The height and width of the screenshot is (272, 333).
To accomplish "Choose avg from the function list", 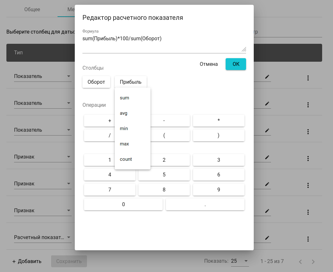I will click(x=124, y=113).
